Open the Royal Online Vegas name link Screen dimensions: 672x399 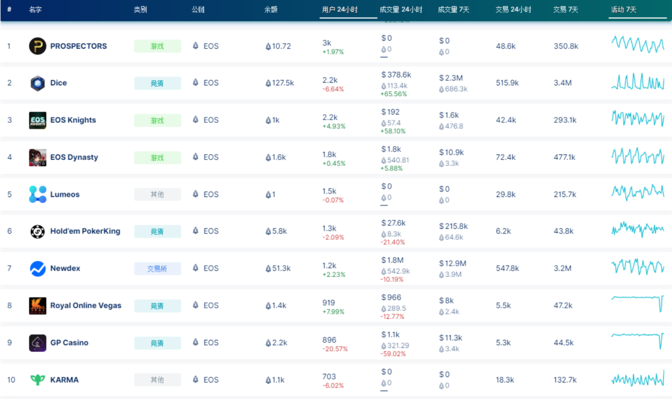[x=86, y=306]
